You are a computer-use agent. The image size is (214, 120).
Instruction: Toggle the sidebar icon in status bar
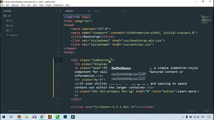tap(3, 111)
